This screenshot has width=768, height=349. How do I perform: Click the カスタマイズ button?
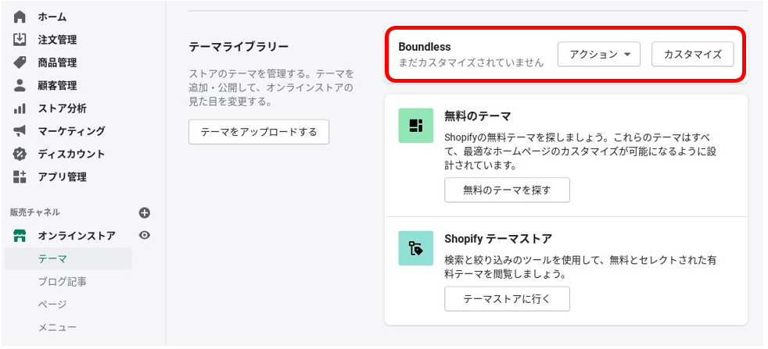[693, 54]
